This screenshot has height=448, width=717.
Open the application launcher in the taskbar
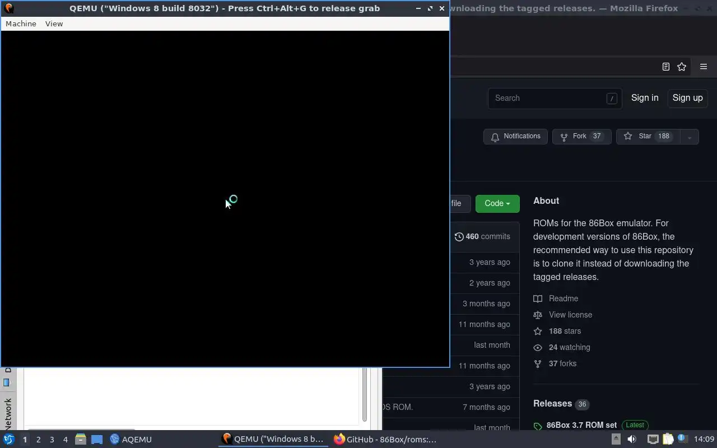[9, 439]
